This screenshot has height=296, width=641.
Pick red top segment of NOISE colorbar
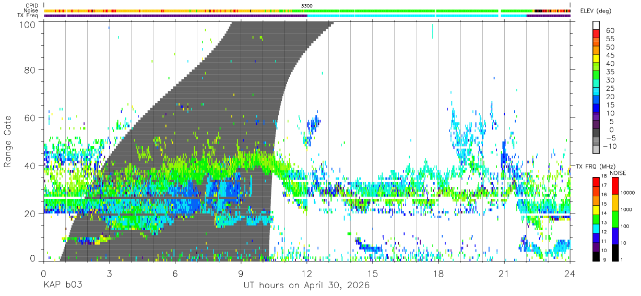click(x=614, y=185)
